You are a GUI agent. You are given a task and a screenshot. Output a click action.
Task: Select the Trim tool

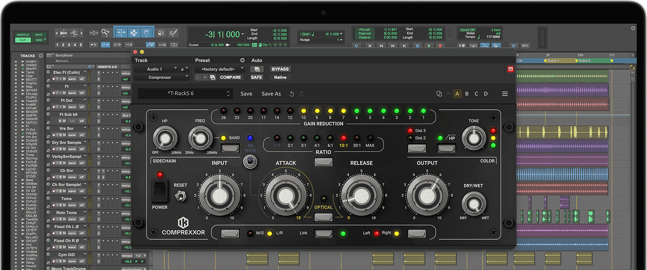click(121, 33)
